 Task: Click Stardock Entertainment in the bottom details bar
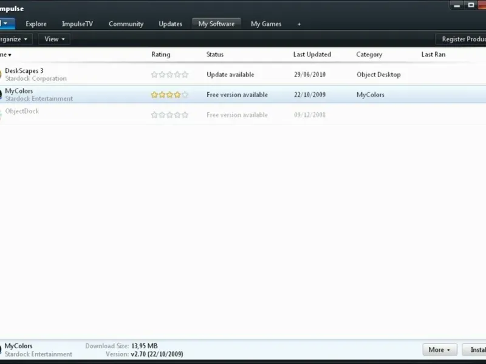[38, 354]
